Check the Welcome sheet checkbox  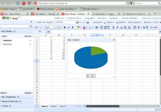click(2, 44)
